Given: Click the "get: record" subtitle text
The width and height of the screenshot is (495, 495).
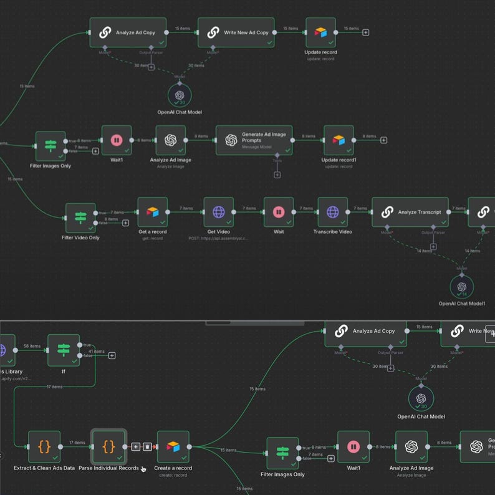Looking at the screenshot, I should tap(153, 238).
